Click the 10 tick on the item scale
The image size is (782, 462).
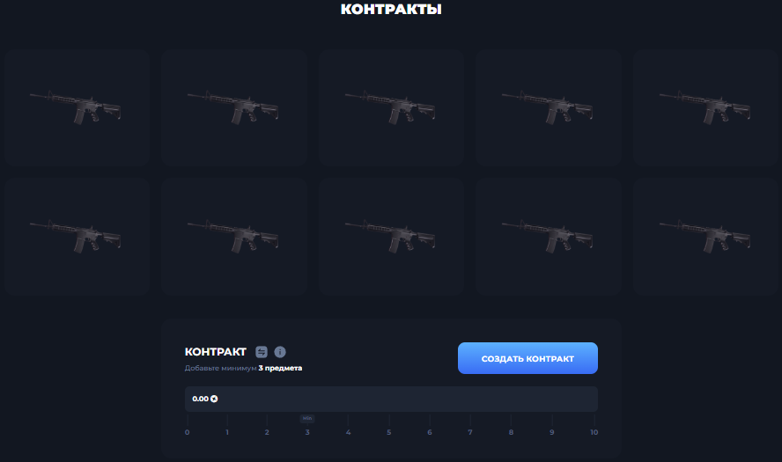594,432
